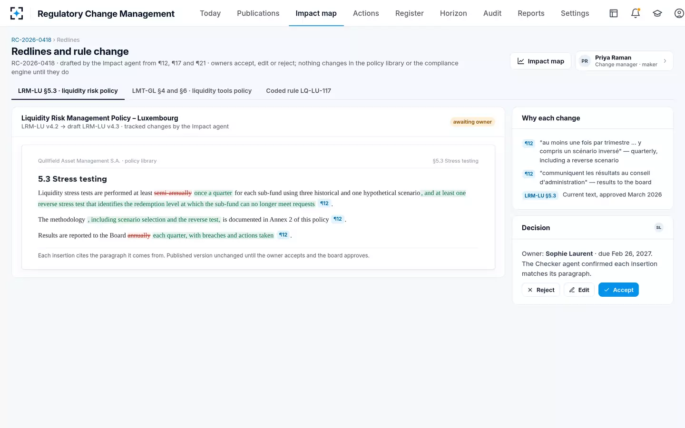
Task: Click the struck-through "annually" deletion
Action: 139,235
